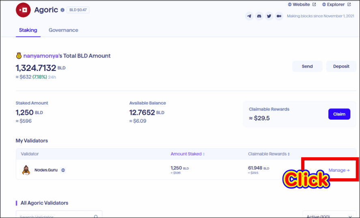Screen dimensions: 360x218
Task: Click the Deposit button
Action: (341, 66)
